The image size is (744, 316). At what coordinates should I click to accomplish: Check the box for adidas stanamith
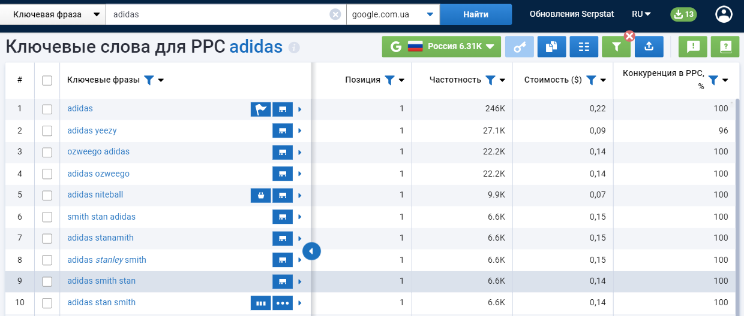tap(47, 238)
